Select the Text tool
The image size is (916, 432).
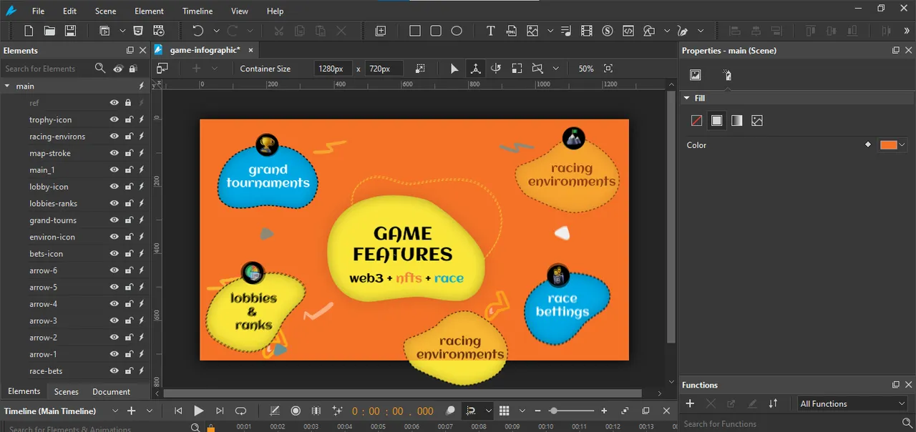click(x=490, y=31)
